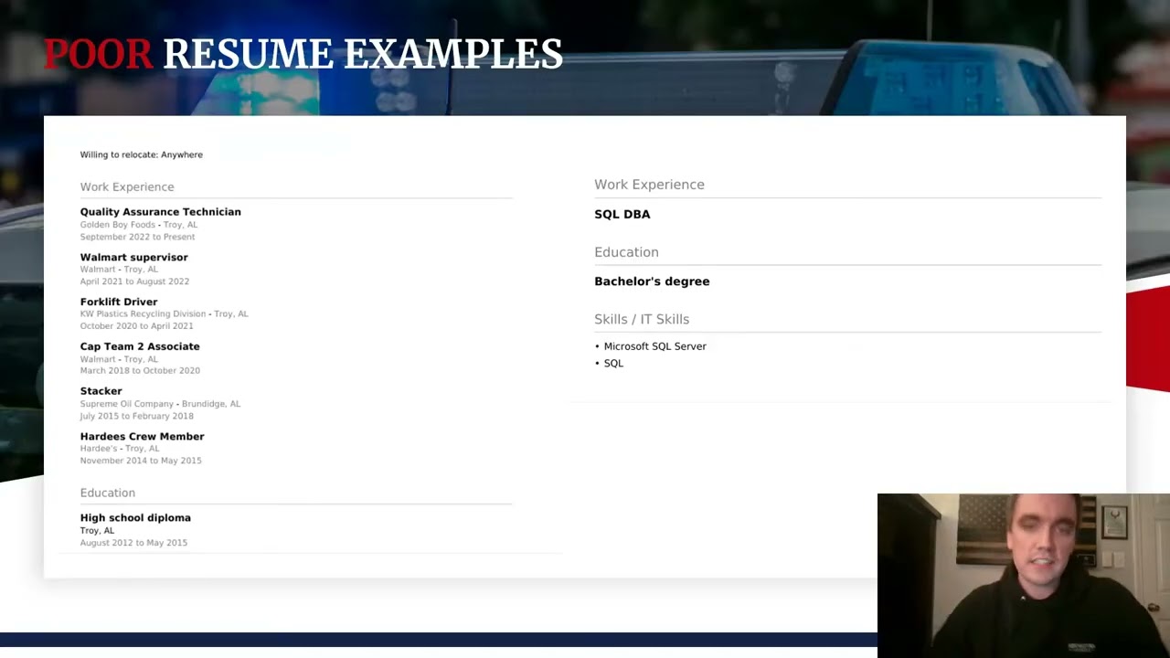Click 'March 2018 to October 2020' dates
Image resolution: width=1170 pixels, height=658 pixels.
click(x=140, y=371)
